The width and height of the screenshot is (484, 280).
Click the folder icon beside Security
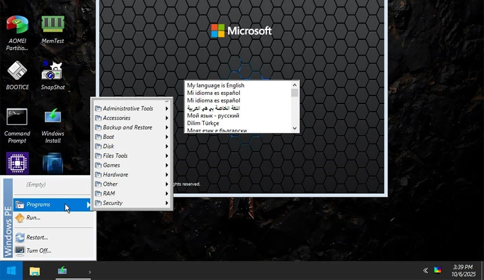98,203
